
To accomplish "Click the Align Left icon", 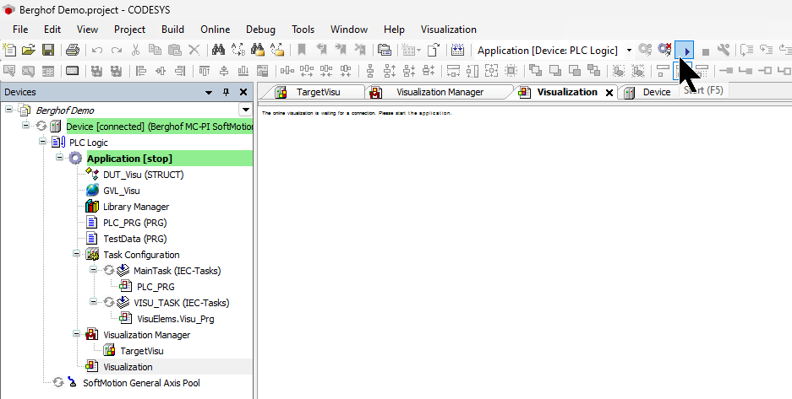I will point(141,71).
